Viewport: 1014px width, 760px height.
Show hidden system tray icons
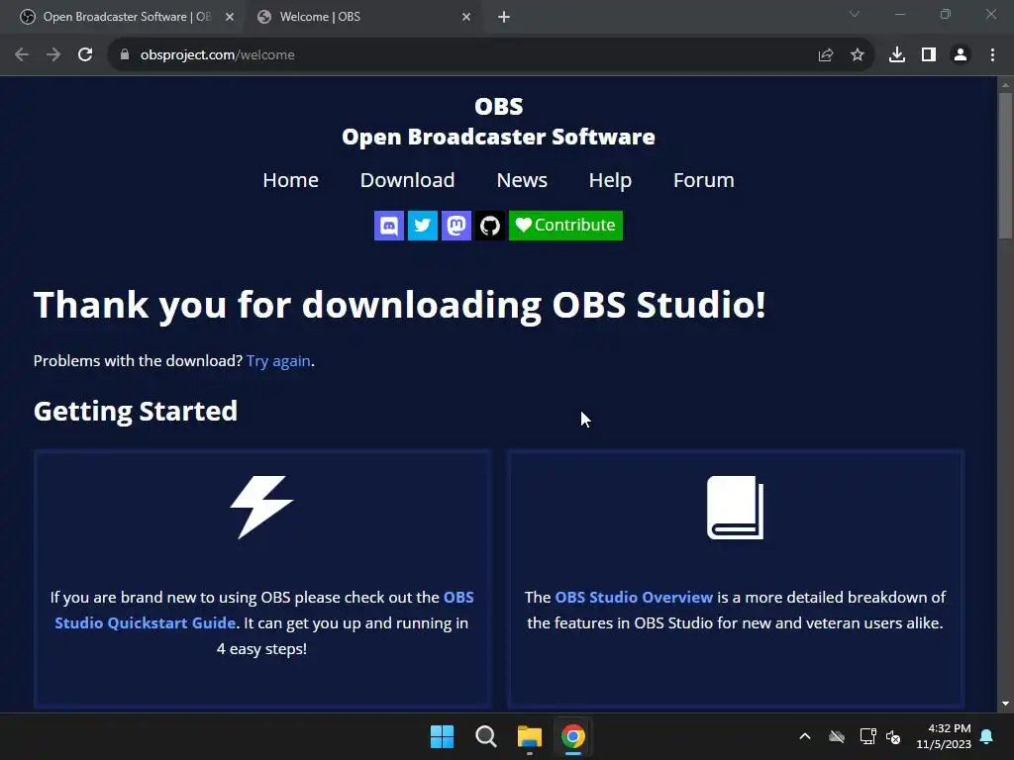[x=805, y=736]
